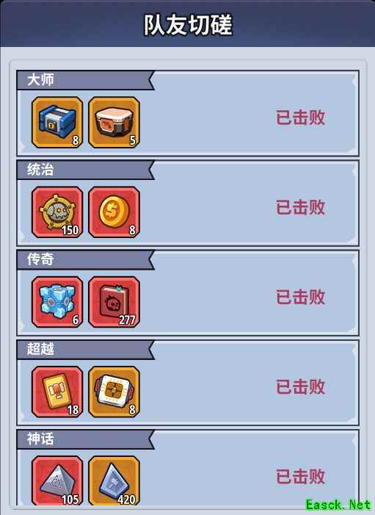Viewport: 375px width, 515px height.
Task: Select the blue hammer crystal reward 420
Action: click(x=114, y=481)
